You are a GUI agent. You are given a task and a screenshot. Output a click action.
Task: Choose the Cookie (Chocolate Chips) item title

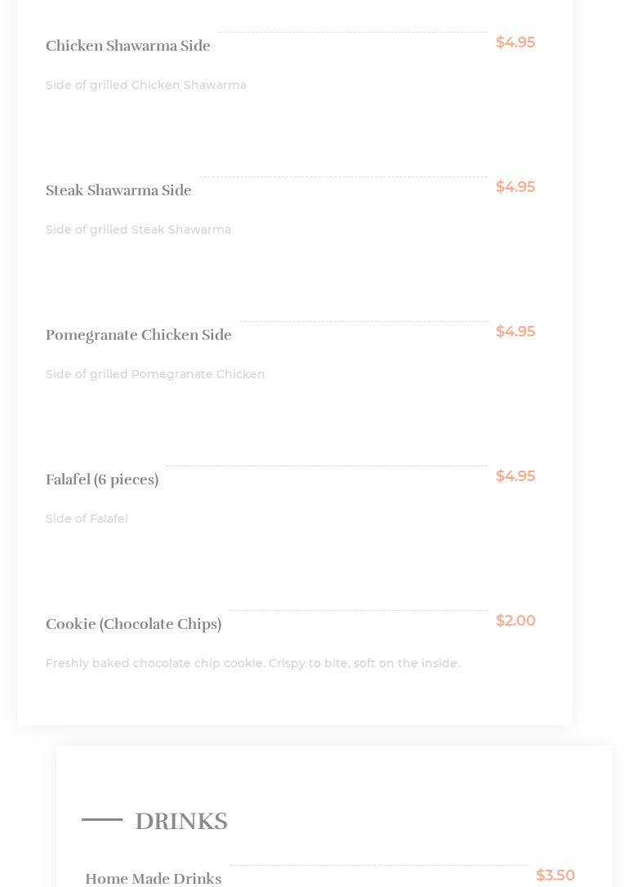pos(133,625)
